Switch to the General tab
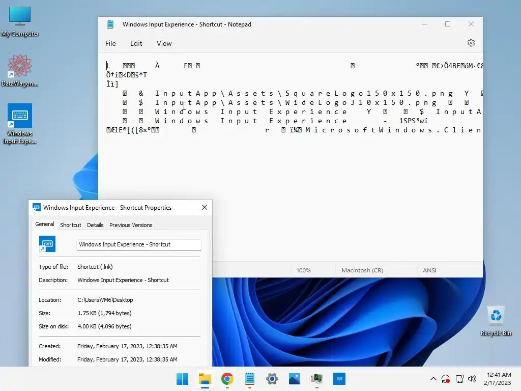Screen dimensions: 521x391 pyautogui.click(x=45, y=225)
